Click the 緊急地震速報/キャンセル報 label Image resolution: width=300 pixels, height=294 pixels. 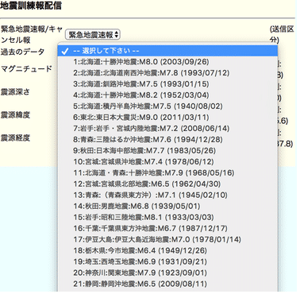[x=32, y=34]
